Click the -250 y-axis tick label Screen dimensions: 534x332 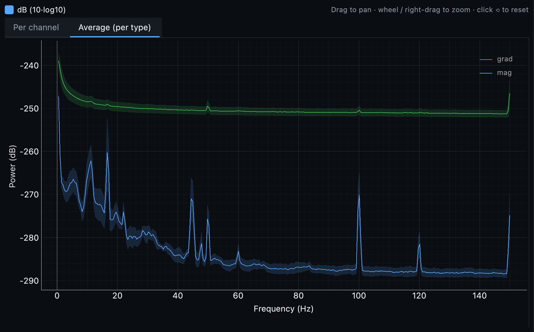click(29, 108)
